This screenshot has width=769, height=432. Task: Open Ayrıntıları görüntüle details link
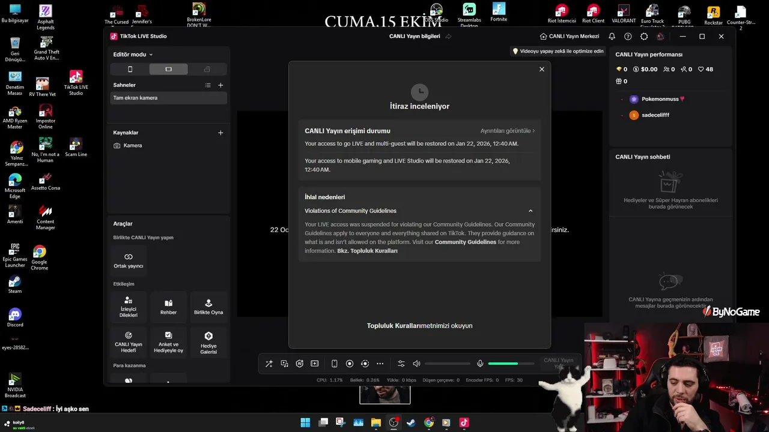[x=507, y=131]
